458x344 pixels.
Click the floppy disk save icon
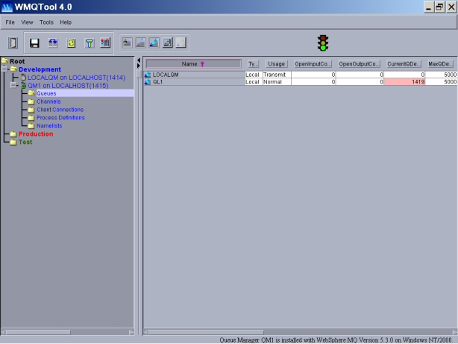pos(34,43)
